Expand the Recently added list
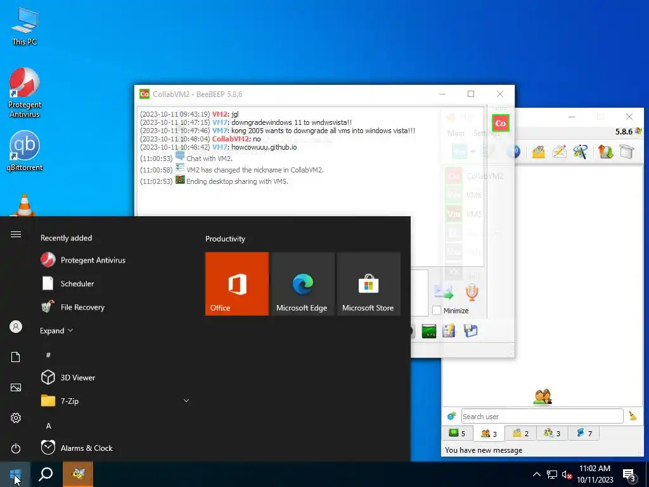This screenshot has height=487, width=649. click(x=56, y=330)
